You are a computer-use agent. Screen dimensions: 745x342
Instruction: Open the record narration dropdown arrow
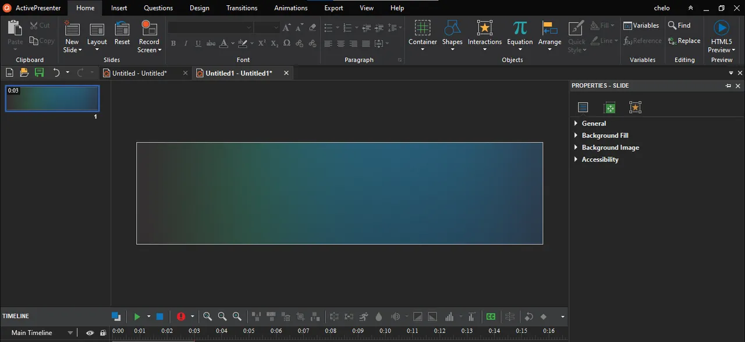pos(192,316)
